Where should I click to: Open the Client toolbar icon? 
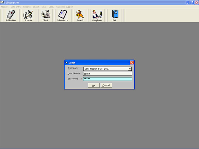coord(45,16)
